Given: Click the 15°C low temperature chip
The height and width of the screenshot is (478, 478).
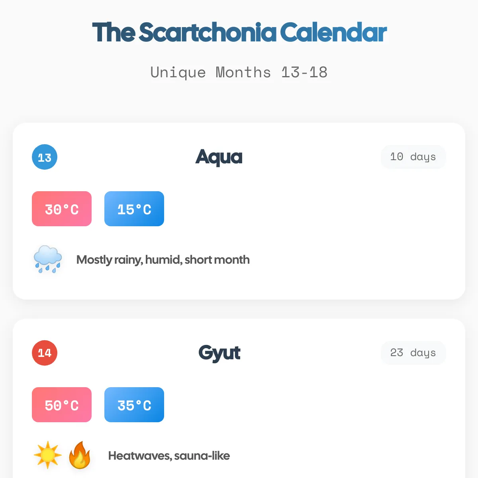Looking at the screenshot, I should (x=134, y=209).
